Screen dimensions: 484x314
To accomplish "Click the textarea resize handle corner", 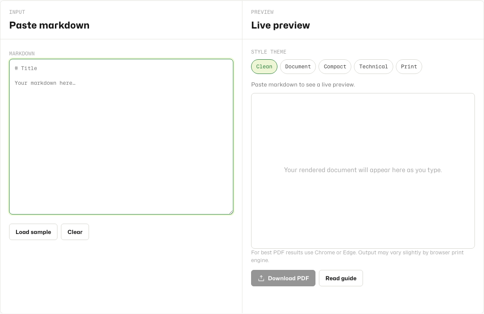I will [231, 212].
